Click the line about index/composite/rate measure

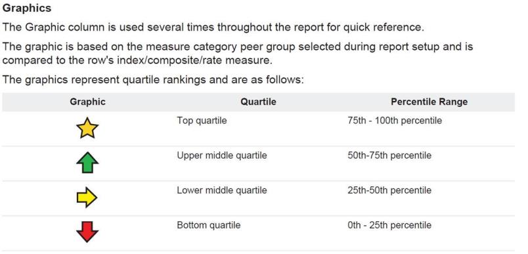click(137, 60)
